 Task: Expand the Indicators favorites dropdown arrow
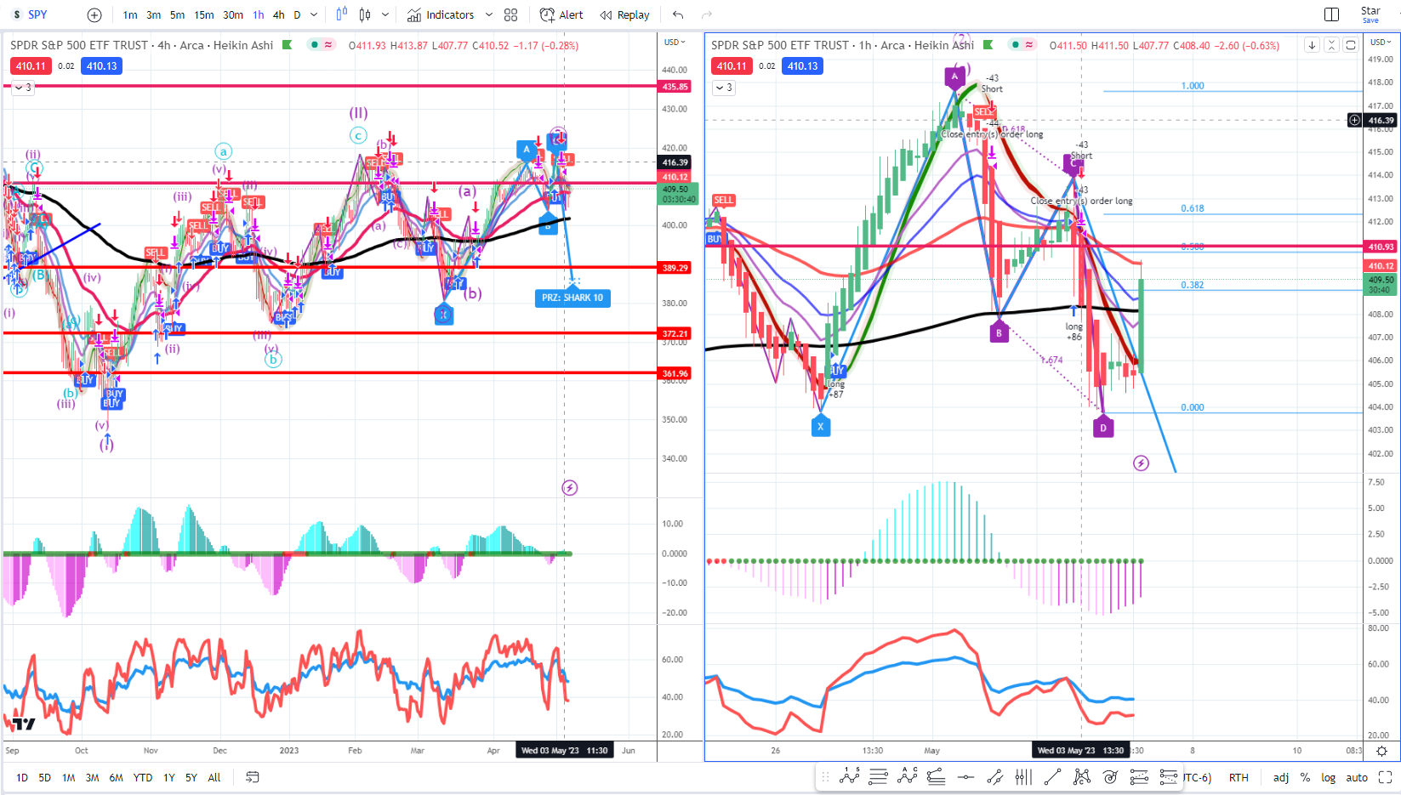click(489, 14)
